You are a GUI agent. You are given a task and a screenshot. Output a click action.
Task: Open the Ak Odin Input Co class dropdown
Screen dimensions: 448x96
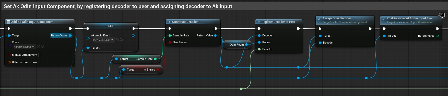coord(25,47)
